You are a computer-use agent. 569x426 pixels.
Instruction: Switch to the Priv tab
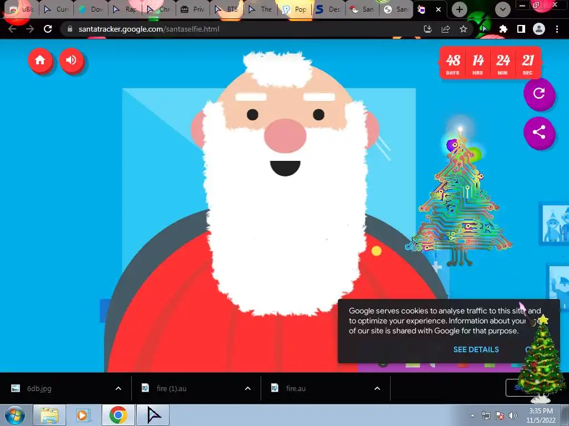point(192,9)
